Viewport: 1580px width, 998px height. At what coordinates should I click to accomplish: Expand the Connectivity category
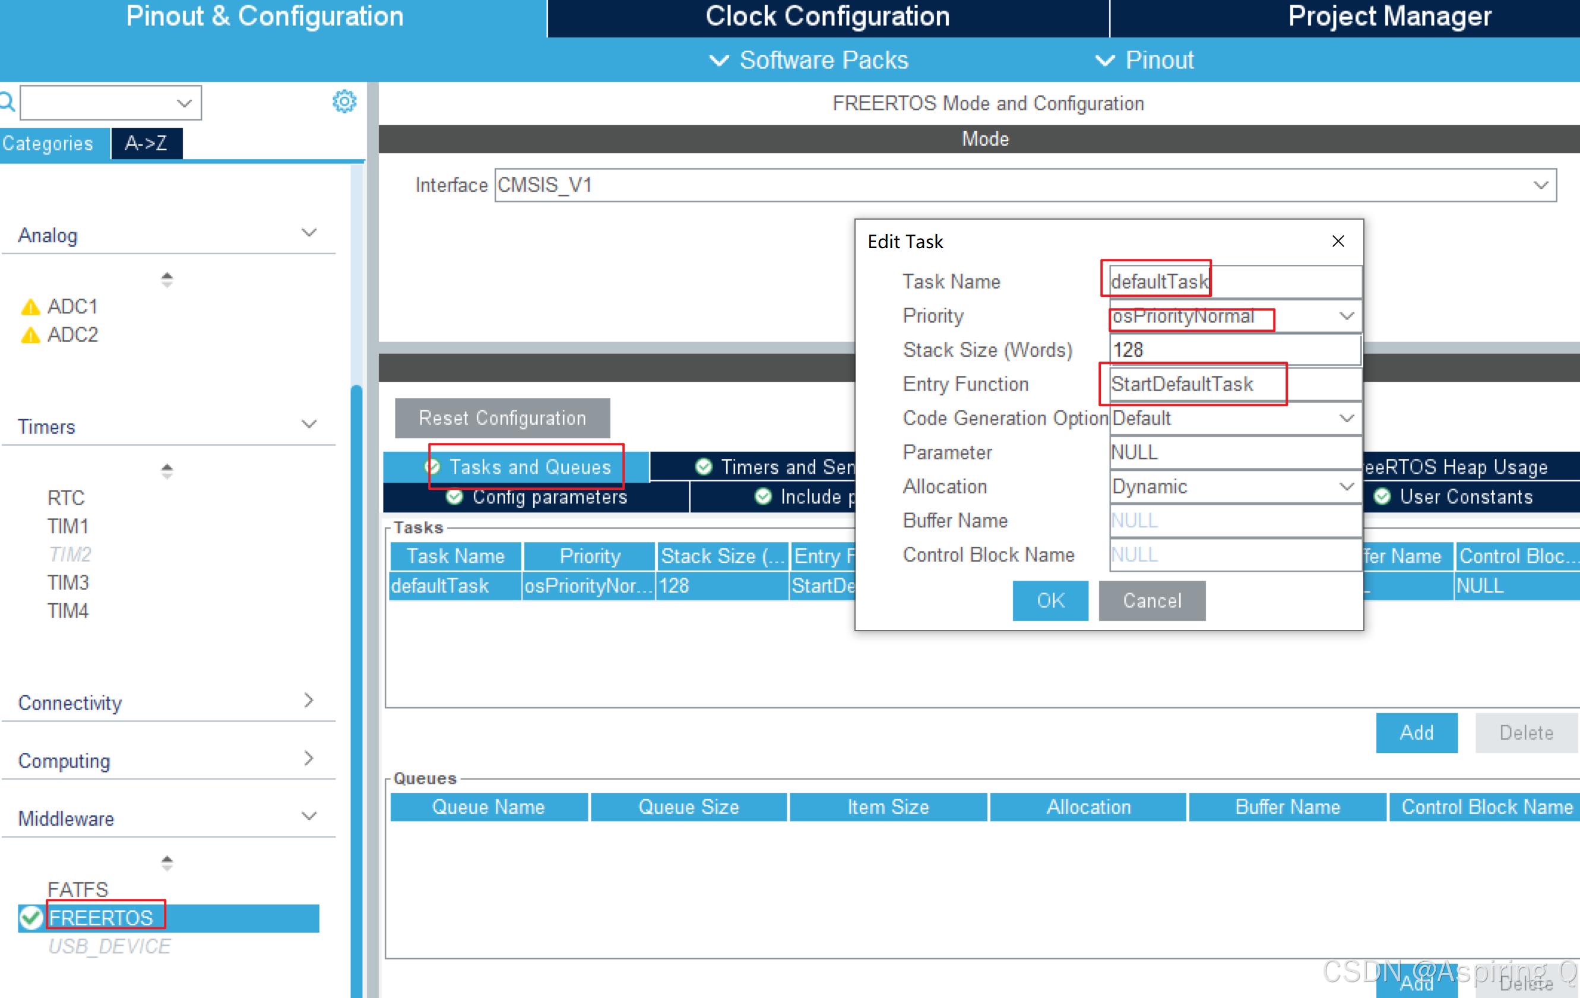[x=308, y=701]
